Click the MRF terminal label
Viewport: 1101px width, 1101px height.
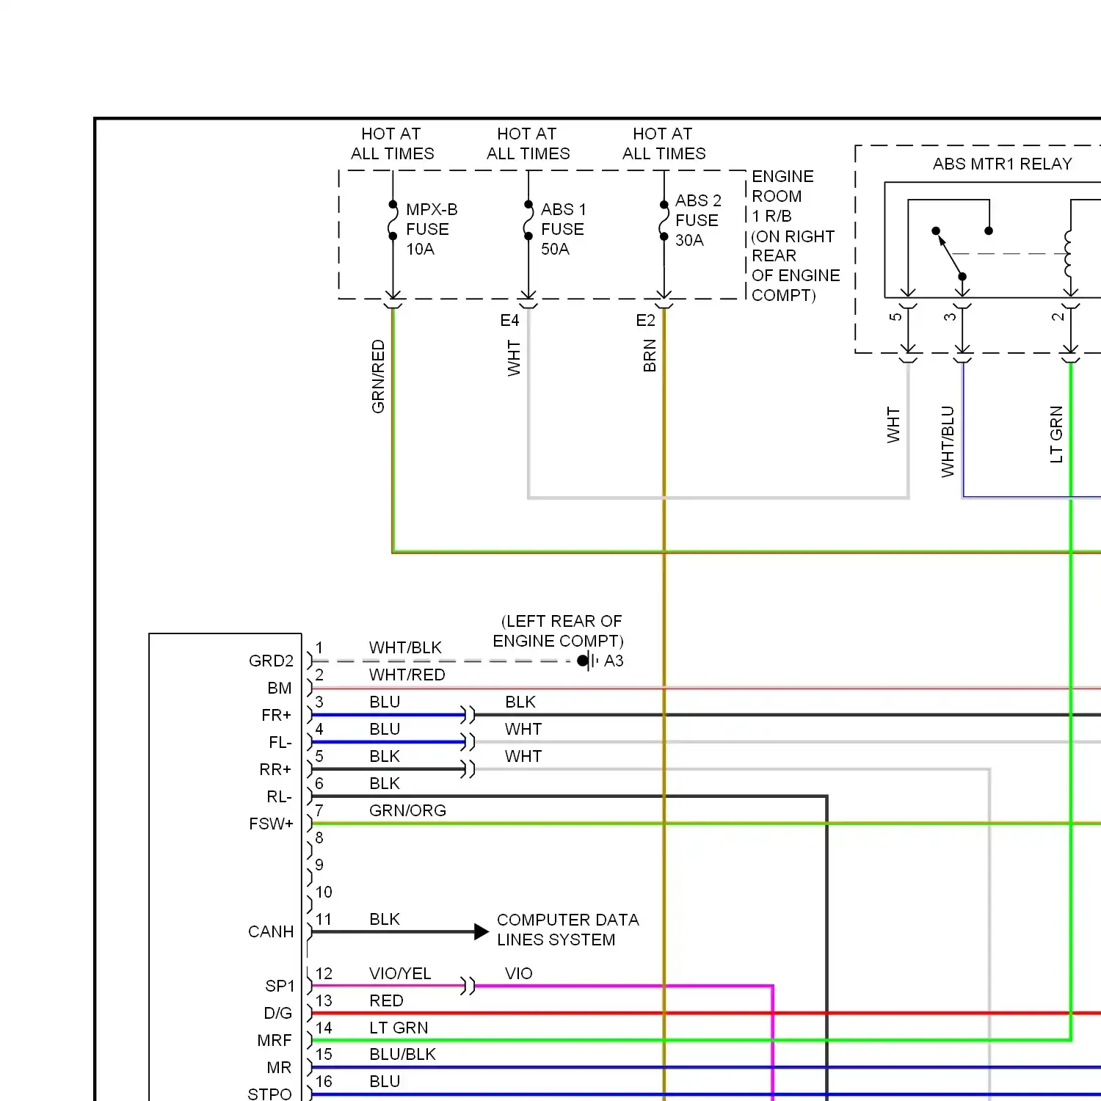click(275, 1040)
